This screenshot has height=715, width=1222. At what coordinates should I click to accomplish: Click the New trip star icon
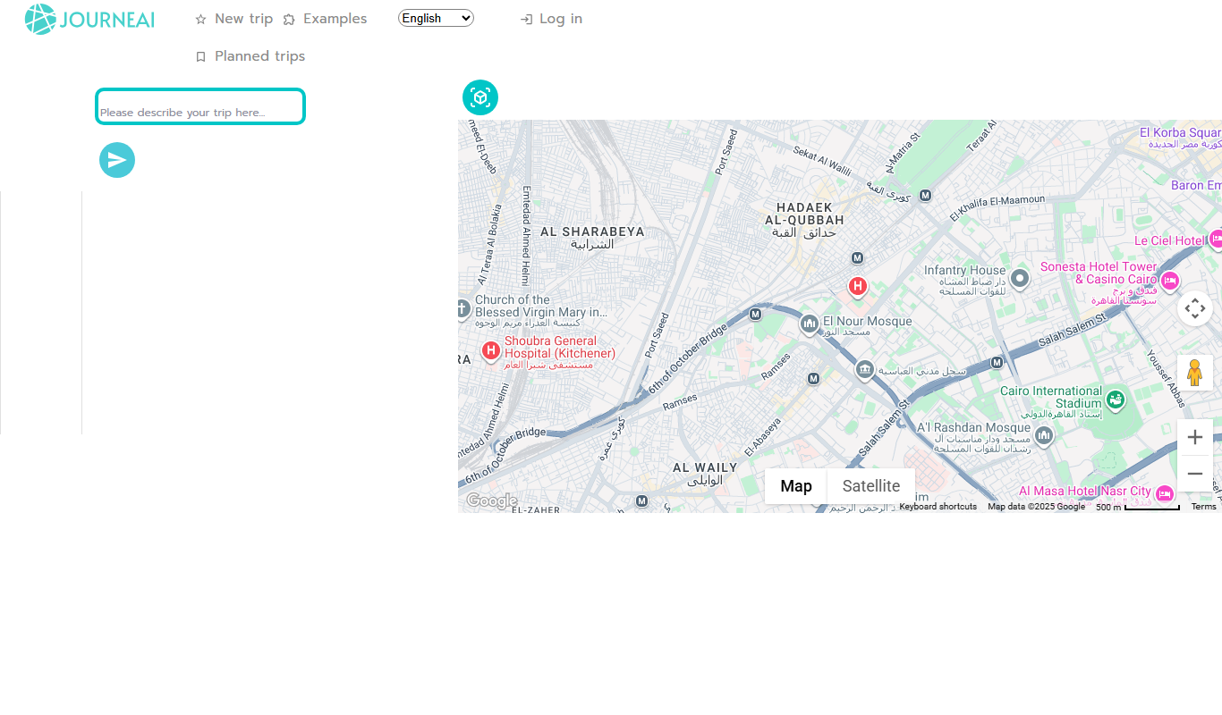[200, 20]
